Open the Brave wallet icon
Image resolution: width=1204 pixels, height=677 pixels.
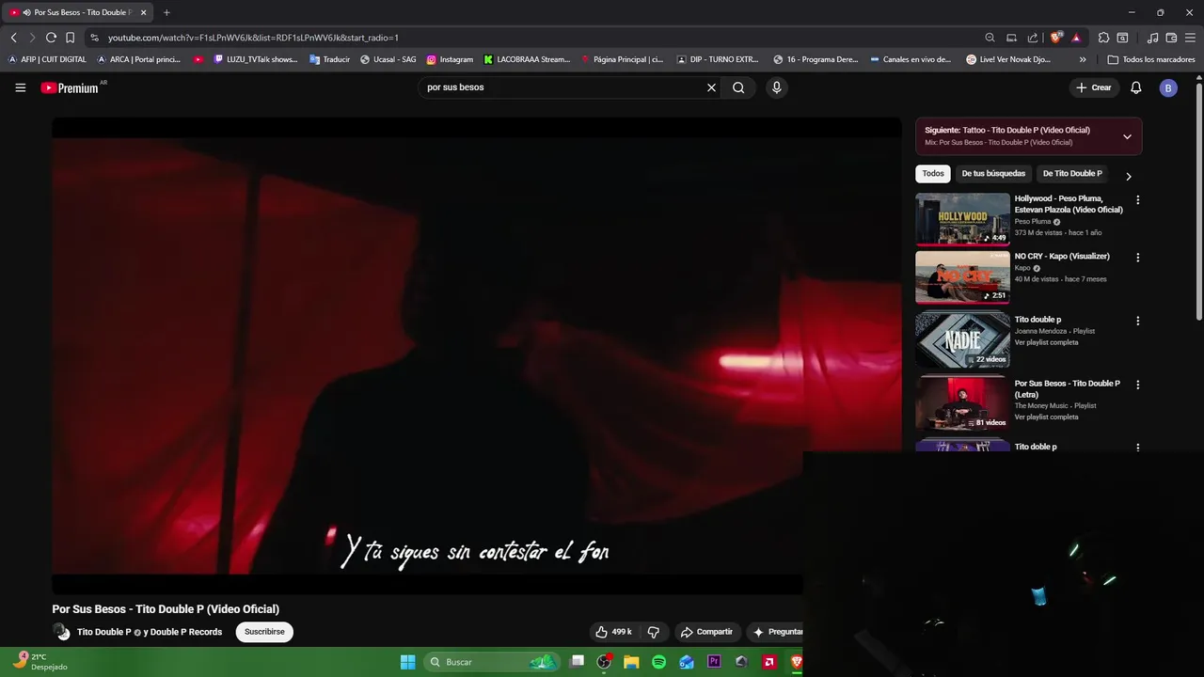click(x=1171, y=38)
